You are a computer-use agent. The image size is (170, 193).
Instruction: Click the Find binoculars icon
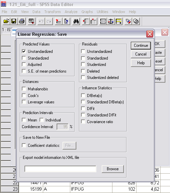pyautogui.click(x=76, y=21)
